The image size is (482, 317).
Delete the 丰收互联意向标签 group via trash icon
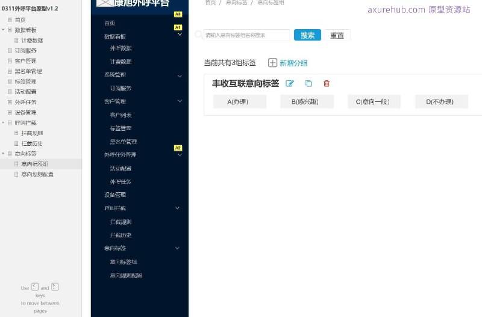click(327, 83)
